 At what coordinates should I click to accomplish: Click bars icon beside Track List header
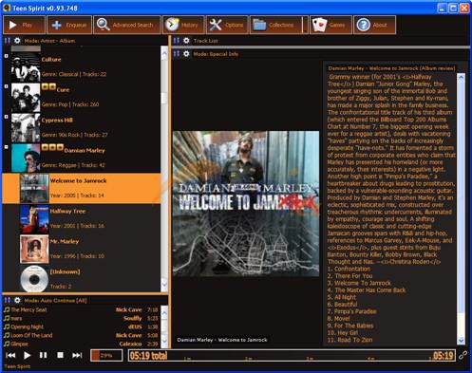177,41
